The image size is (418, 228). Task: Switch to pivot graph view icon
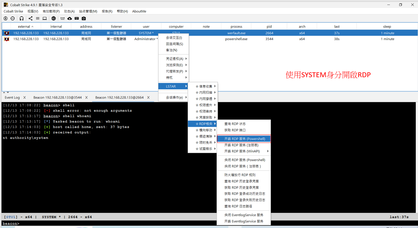pos(30,19)
